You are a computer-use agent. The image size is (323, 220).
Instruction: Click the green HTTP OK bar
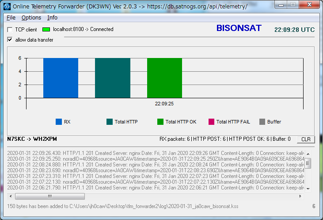pyautogui.click(x=164, y=78)
